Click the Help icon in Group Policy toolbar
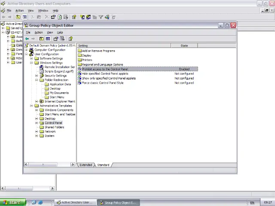The height and width of the screenshot is (206, 275). point(70,39)
